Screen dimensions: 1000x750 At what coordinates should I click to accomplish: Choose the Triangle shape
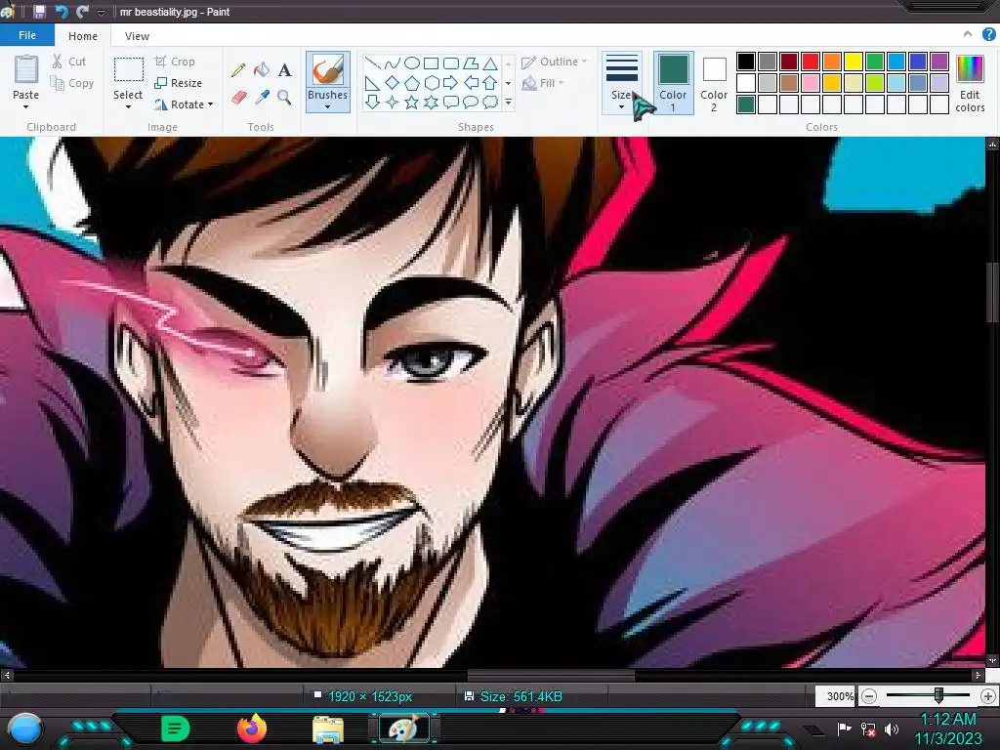tap(490, 63)
